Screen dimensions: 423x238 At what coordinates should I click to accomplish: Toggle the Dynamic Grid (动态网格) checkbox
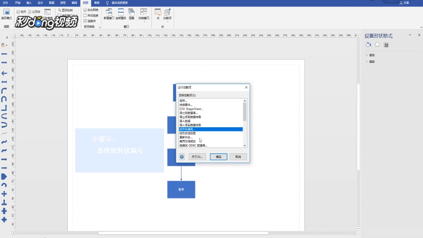click(85, 10)
